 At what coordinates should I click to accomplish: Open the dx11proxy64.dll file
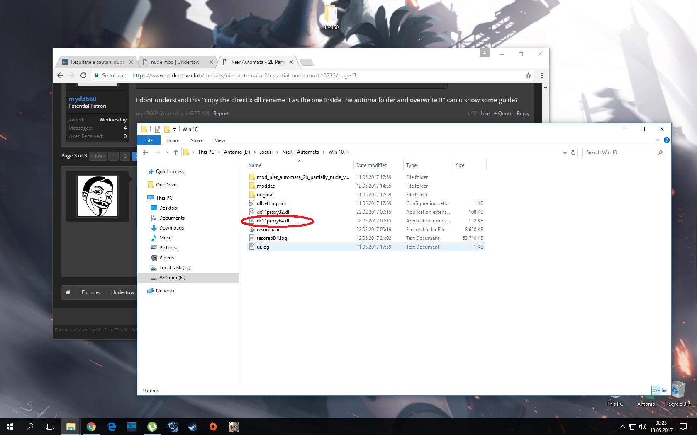tap(273, 221)
